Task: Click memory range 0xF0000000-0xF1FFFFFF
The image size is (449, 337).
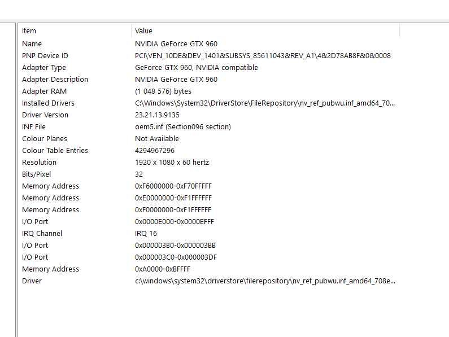Action: point(173,209)
